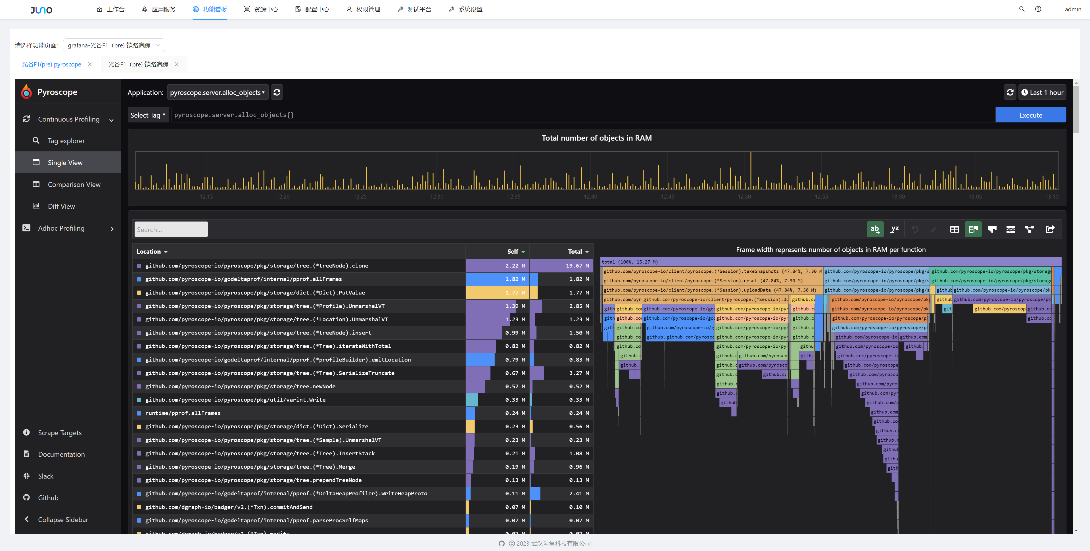Image resolution: width=1090 pixels, height=551 pixels.
Task: Click the search icon in top bar
Action: pos(1022,9)
